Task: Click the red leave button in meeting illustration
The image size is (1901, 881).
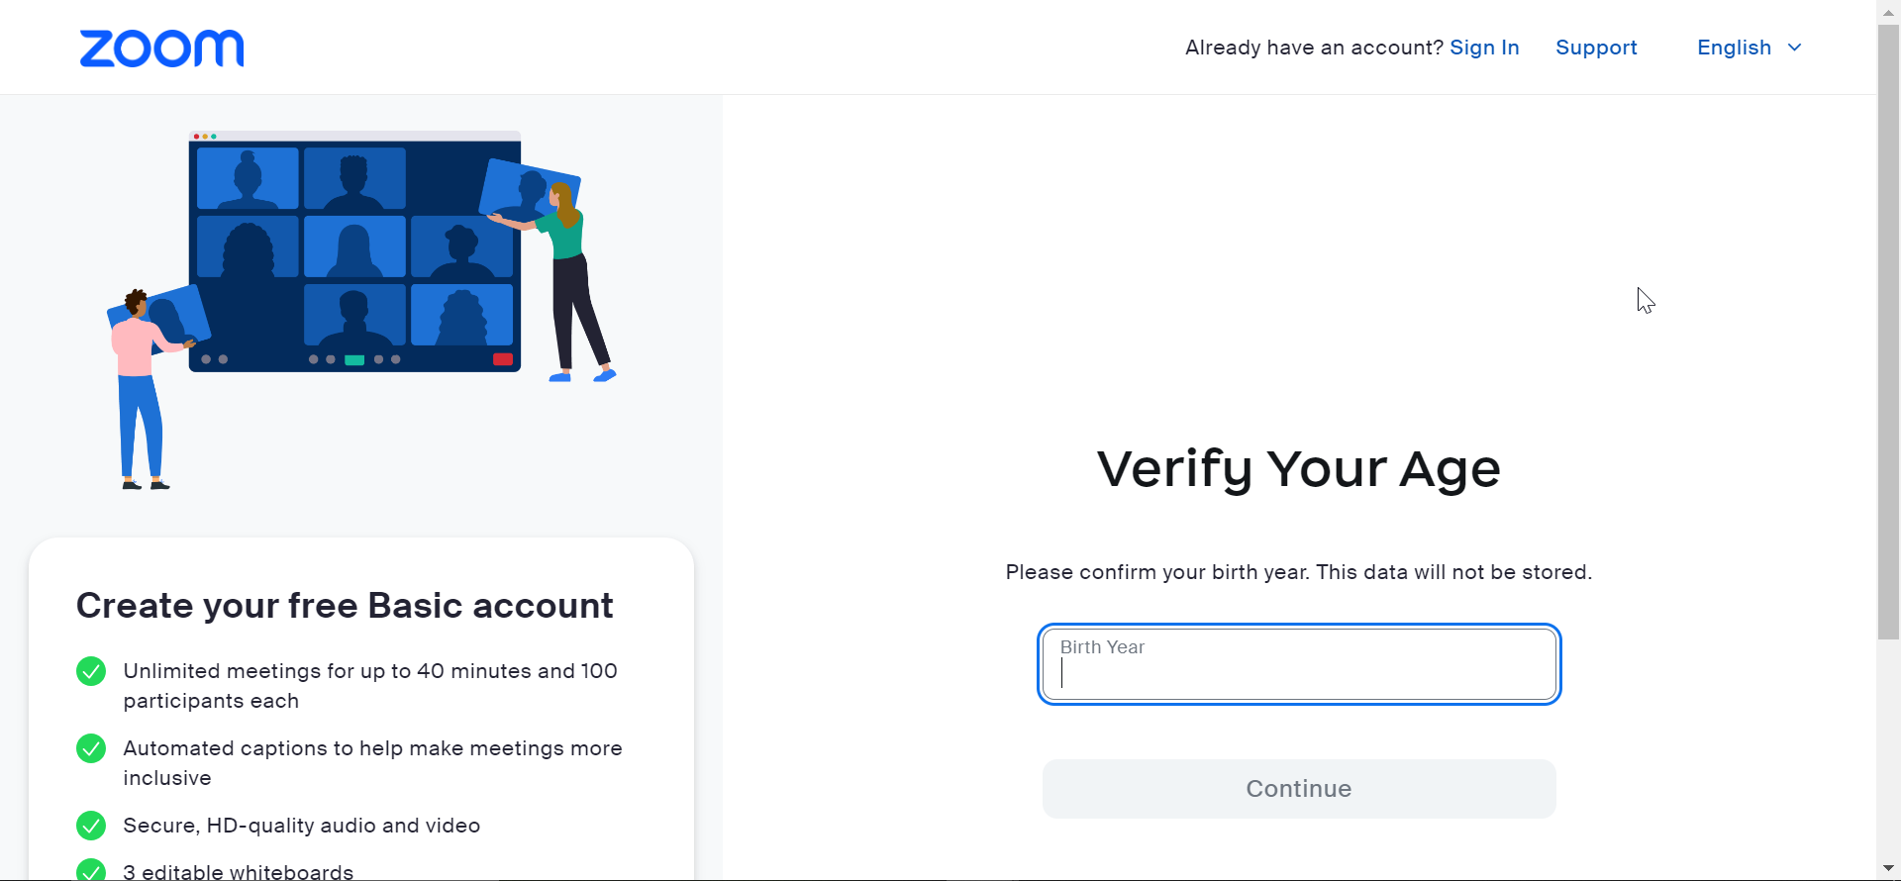Action: pyautogui.click(x=502, y=357)
